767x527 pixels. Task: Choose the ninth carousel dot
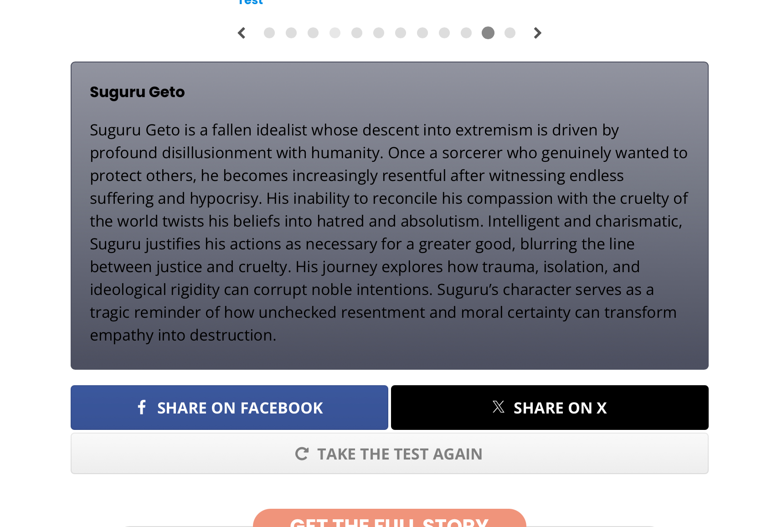[x=444, y=33]
